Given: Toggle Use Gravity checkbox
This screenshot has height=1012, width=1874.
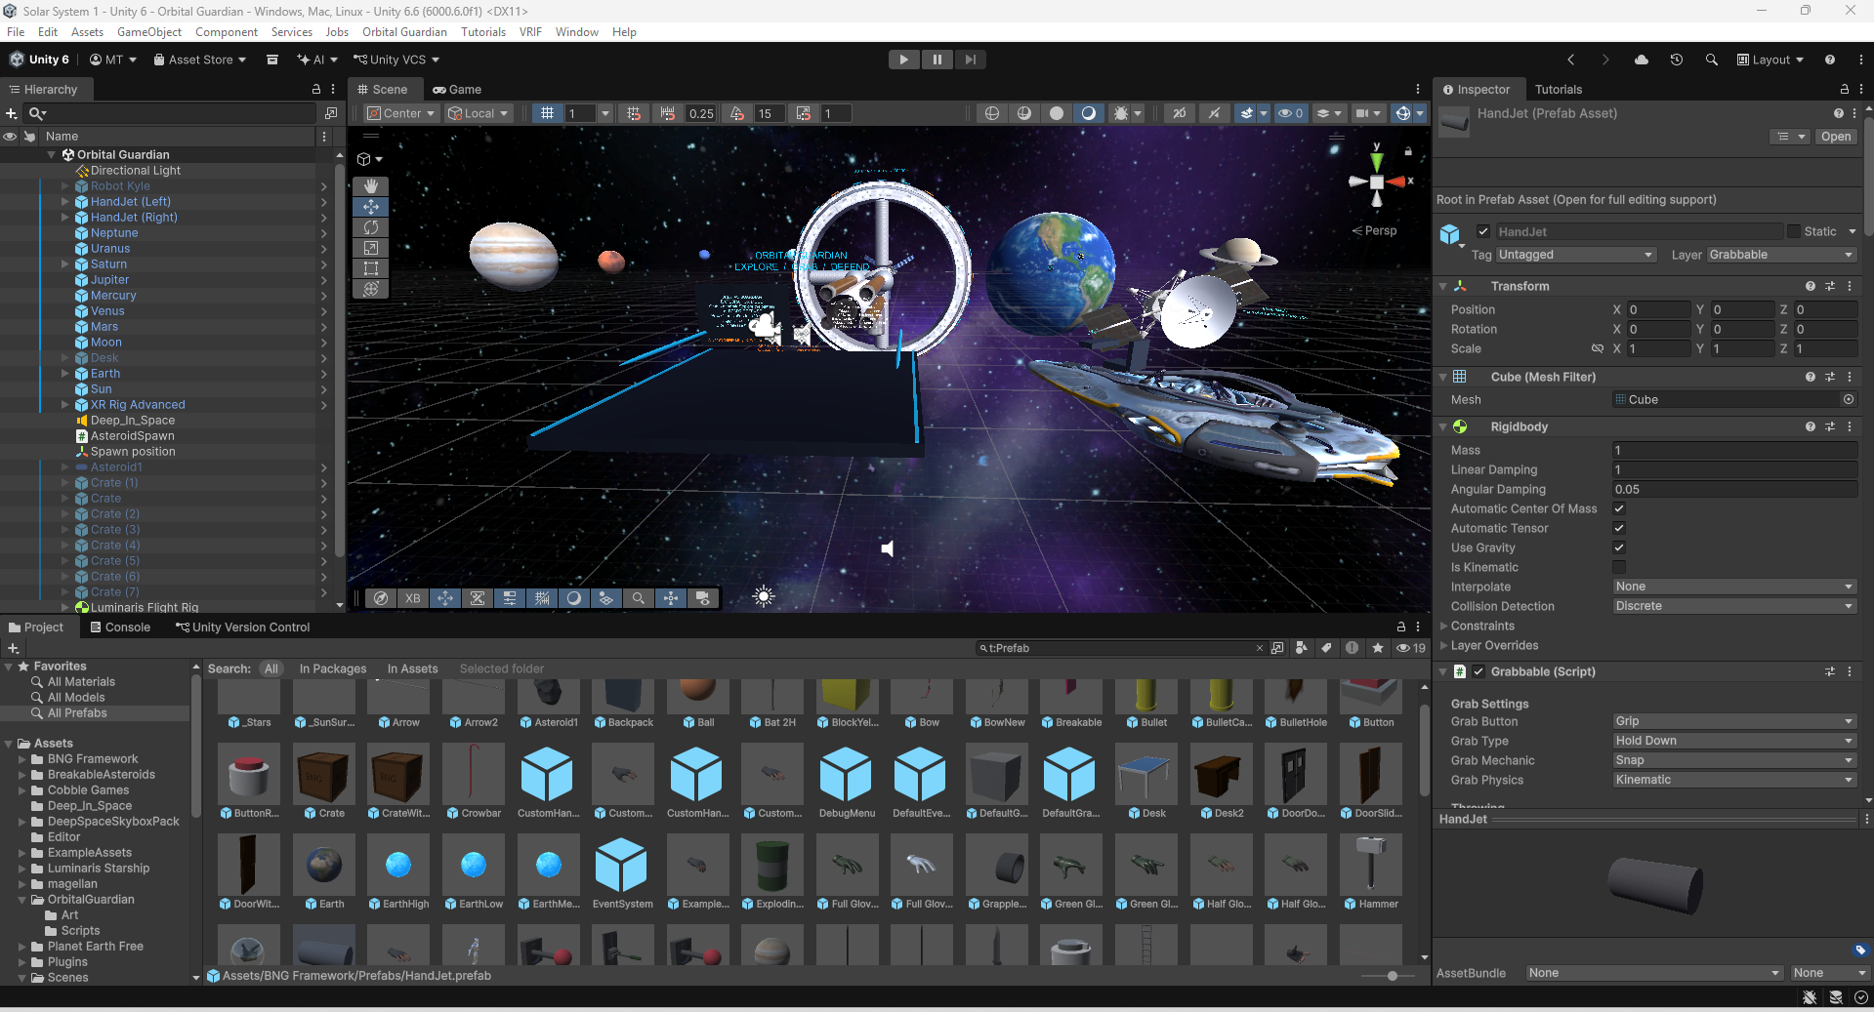Looking at the screenshot, I should (x=1619, y=547).
